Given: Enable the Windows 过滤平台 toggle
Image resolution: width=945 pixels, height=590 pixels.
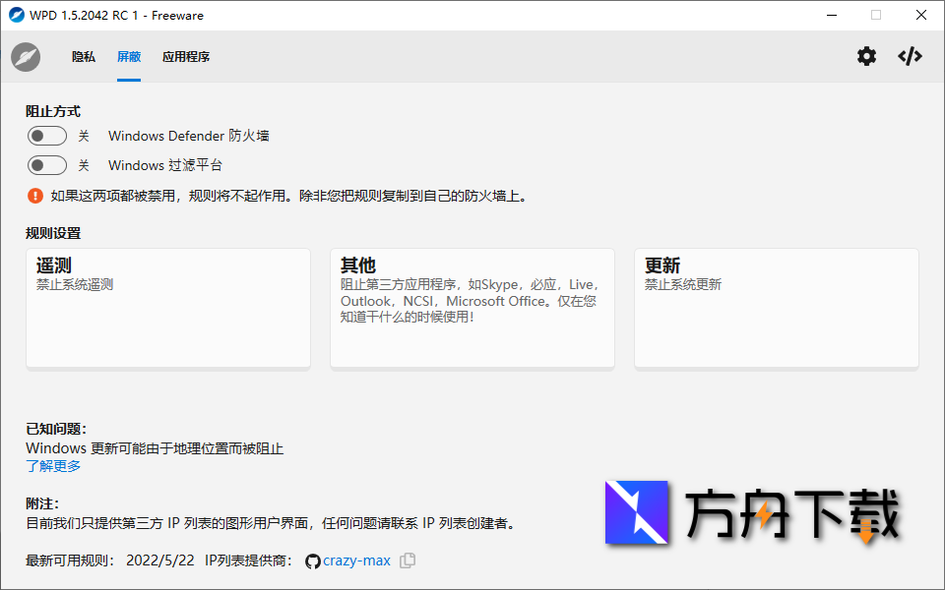Looking at the screenshot, I should point(46,165).
